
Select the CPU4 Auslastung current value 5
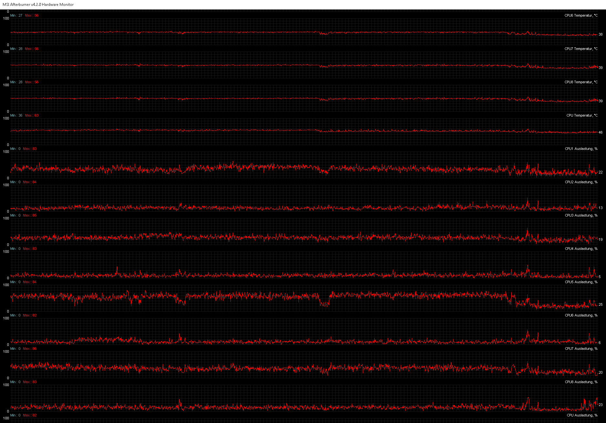[x=599, y=277]
